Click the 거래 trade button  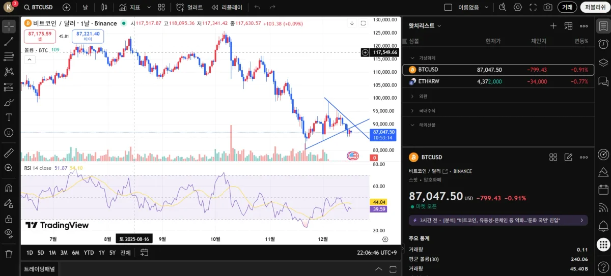[567, 7]
